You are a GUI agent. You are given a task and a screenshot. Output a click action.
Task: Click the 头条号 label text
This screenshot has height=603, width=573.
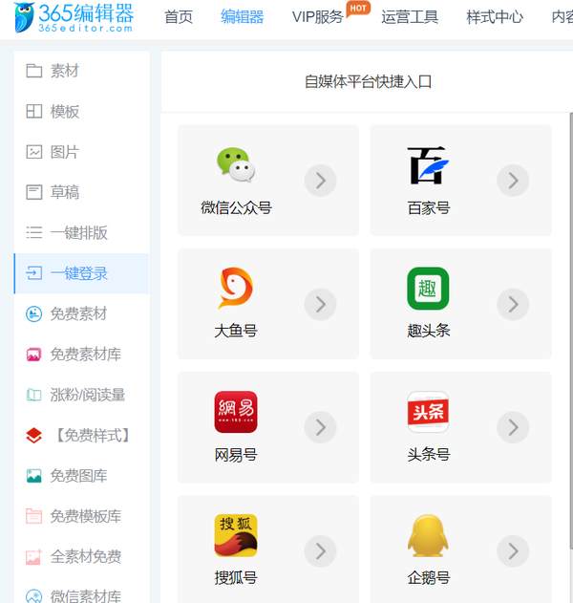(x=429, y=455)
